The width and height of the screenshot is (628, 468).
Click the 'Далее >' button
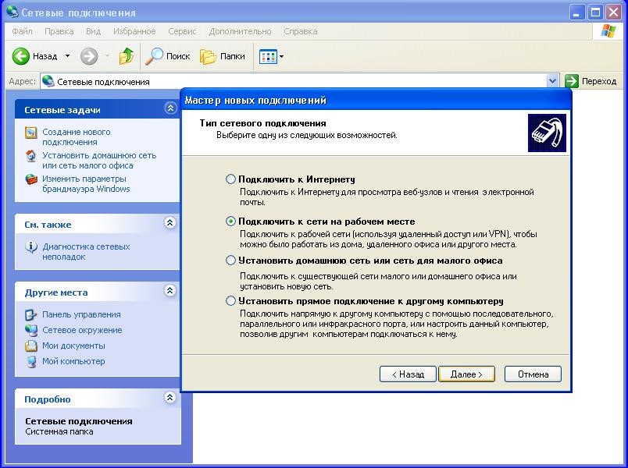(466, 374)
